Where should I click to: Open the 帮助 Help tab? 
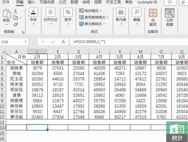point(129,2)
